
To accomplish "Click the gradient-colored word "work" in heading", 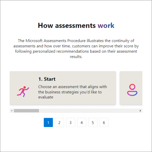I will click(x=106, y=26).
